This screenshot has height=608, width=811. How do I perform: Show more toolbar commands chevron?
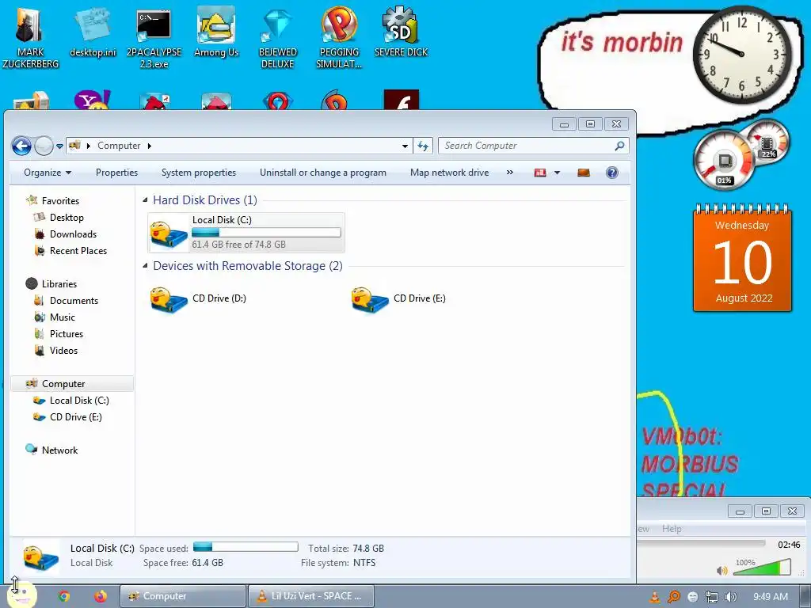pos(509,173)
